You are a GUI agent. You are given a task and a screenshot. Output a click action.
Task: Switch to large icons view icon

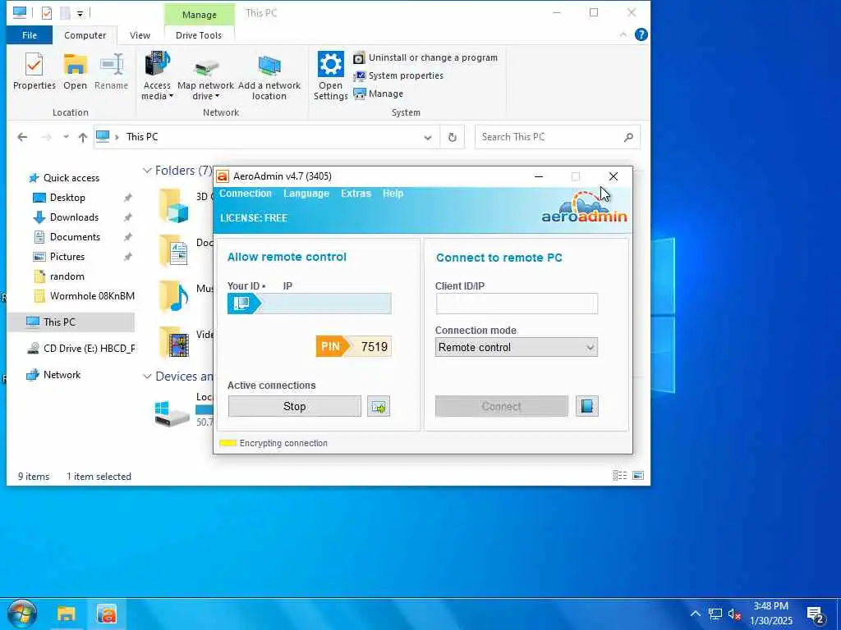pos(637,476)
